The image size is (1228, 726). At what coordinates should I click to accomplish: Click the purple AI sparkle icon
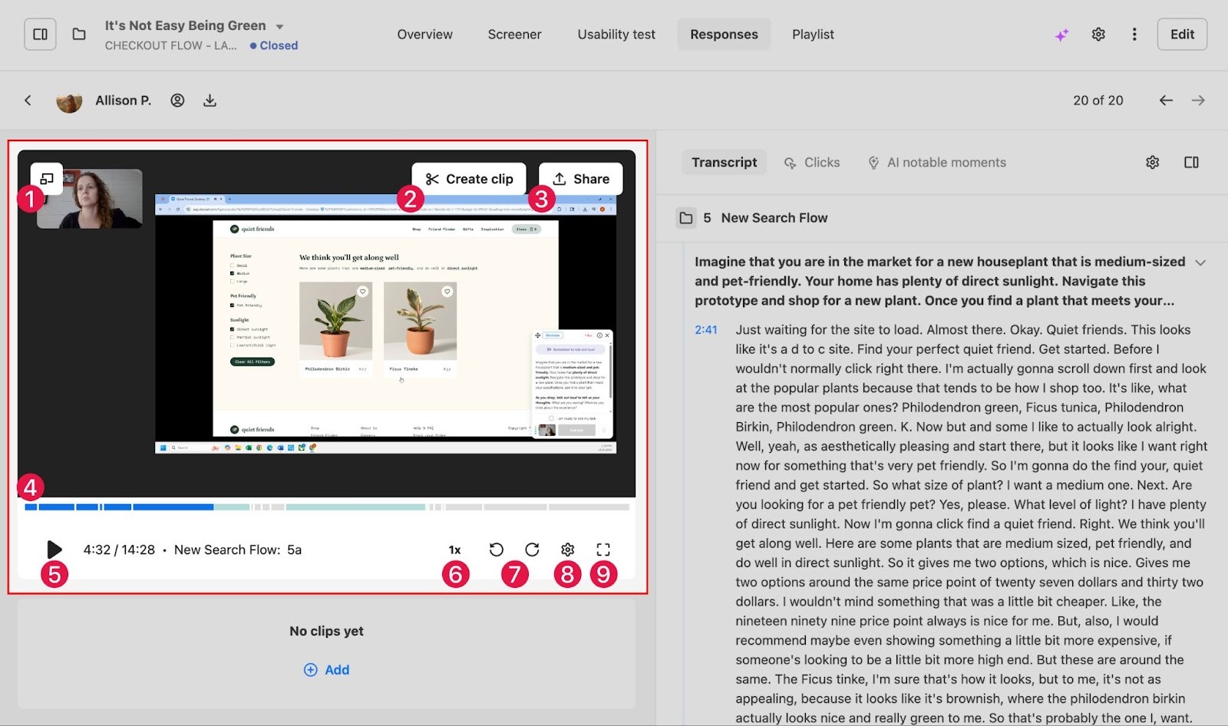1061,35
